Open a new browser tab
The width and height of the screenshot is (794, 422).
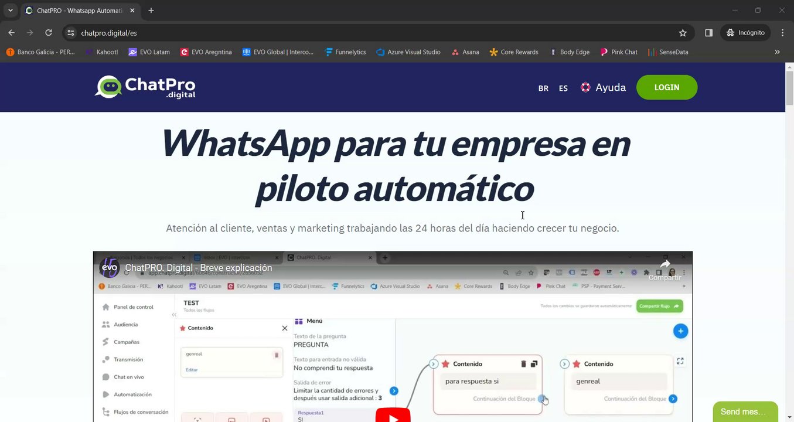click(151, 11)
